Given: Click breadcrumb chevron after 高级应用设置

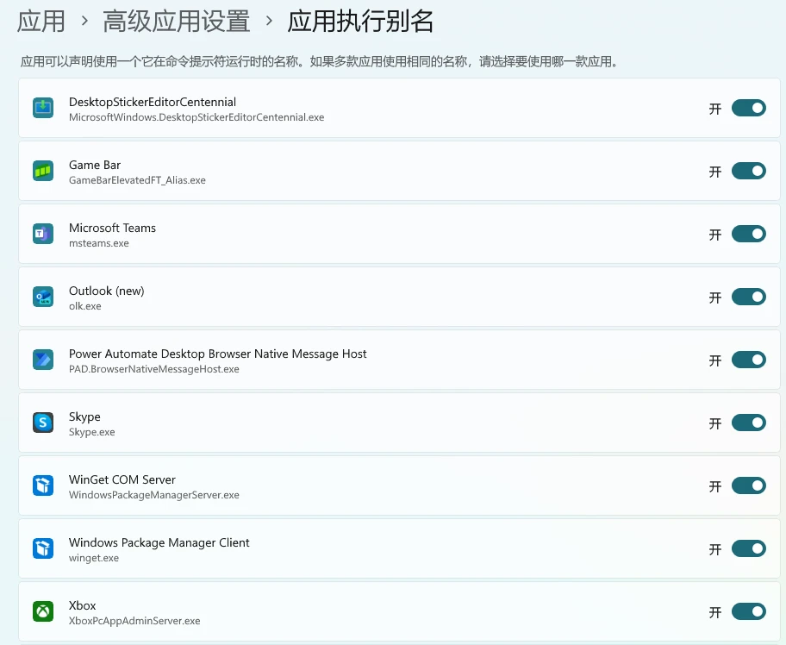Looking at the screenshot, I should click(x=269, y=21).
